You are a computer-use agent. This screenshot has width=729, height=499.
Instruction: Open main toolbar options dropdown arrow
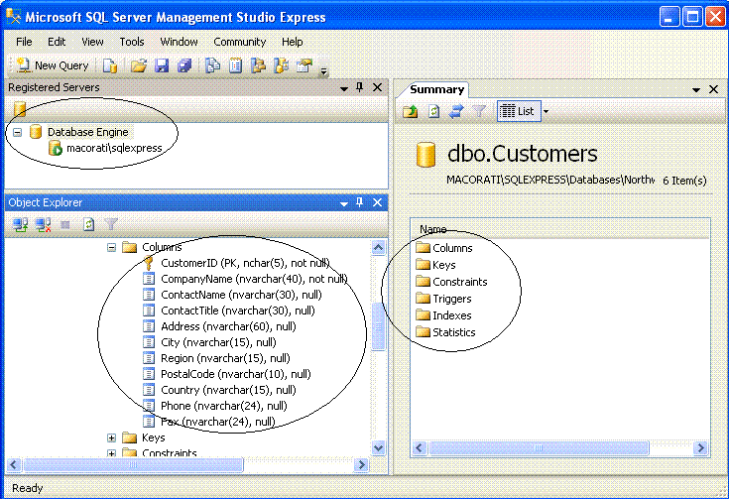point(323,71)
